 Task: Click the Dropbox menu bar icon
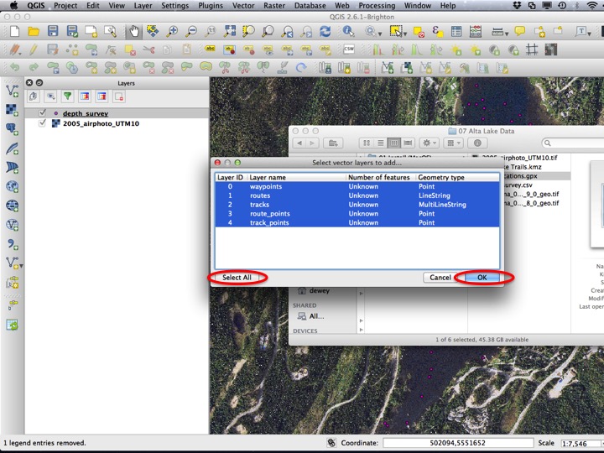tap(517, 5)
